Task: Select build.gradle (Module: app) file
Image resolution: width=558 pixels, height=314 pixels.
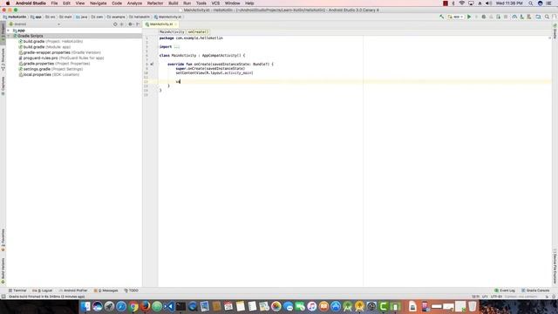Action: click(x=44, y=47)
